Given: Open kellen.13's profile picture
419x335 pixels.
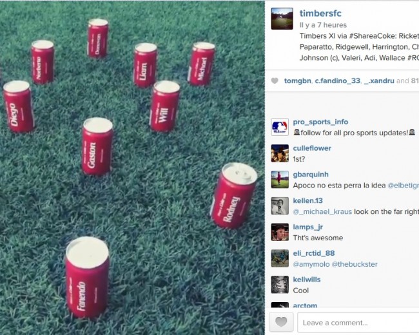Looking at the screenshot, I should (x=280, y=206).
